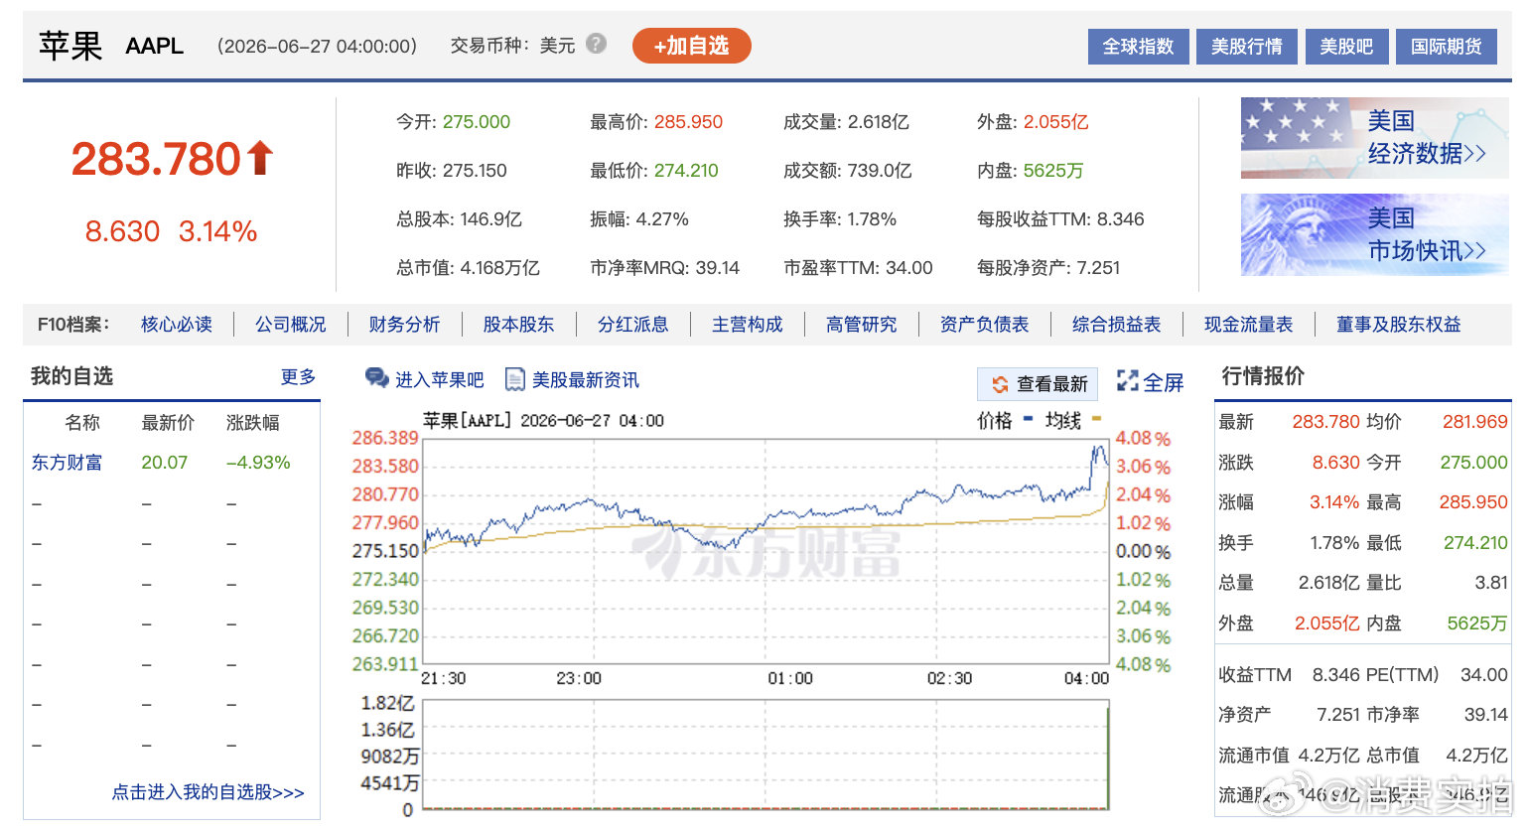Click the blue 价格 legend marker
The height and width of the screenshot is (832, 1529).
pos(1028,419)
